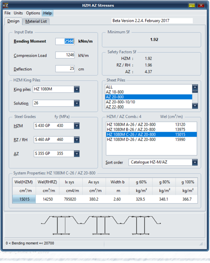This screenshot has height=263, width=210.
Task: Click the King piles HZ 1080M combo box
Action: coord(56,89)
